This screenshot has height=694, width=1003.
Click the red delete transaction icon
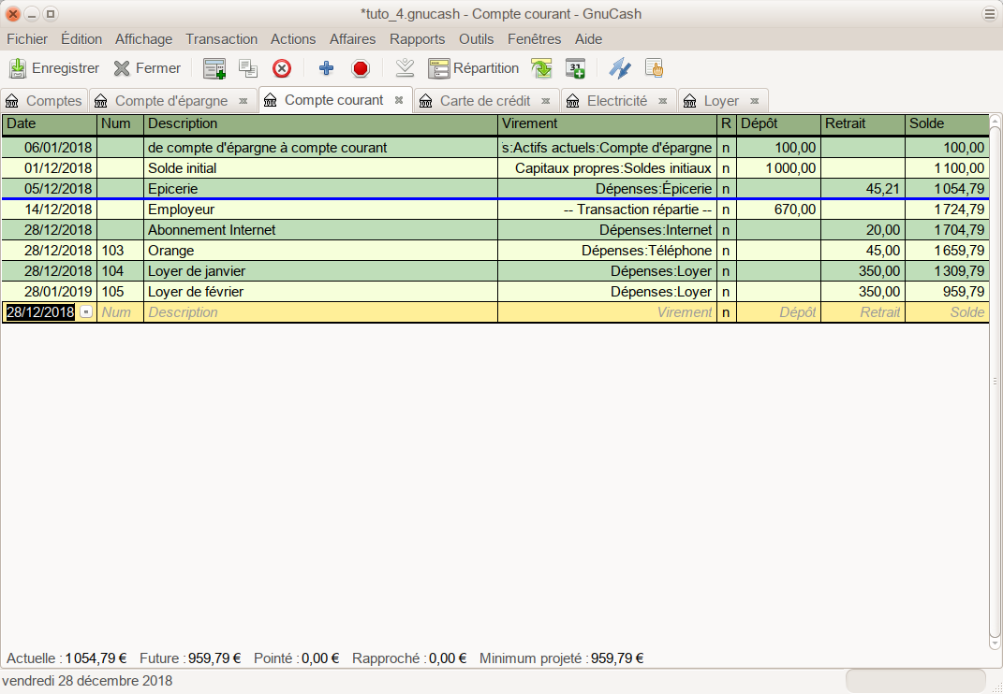[x=282, y=68]
